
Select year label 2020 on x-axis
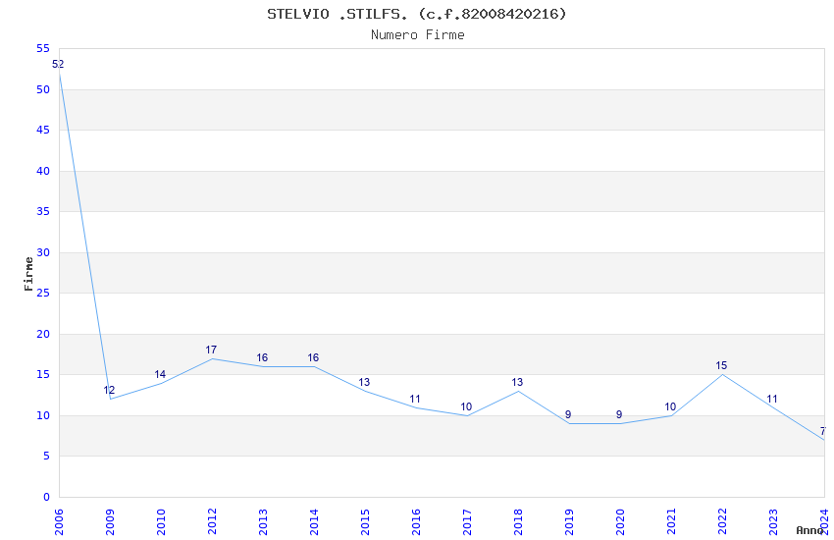coord(620,522)
